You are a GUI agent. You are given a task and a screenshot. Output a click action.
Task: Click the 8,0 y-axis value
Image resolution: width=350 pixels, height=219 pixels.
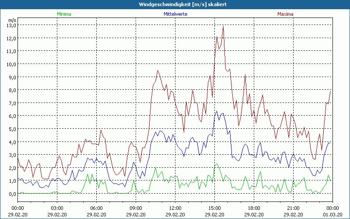pyautogui.click(x=12, y=90)
